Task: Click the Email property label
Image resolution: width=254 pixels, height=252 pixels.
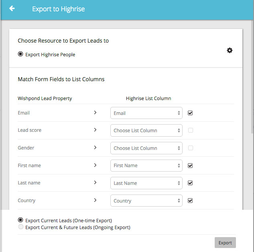Action: pos(24,113)
